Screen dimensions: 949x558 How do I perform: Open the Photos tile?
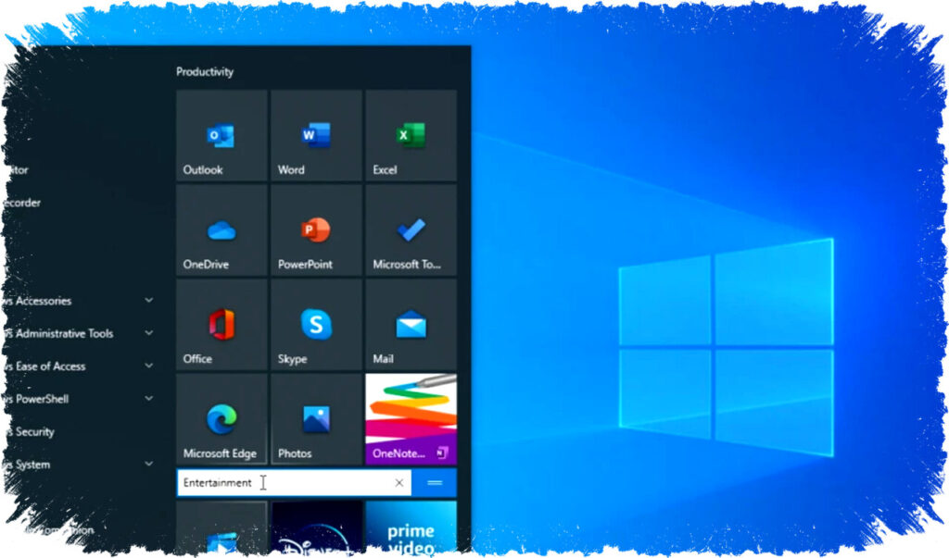coord(317,418)
